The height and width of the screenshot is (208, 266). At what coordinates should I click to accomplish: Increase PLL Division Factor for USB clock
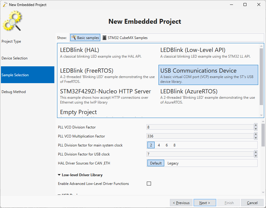coord(255,152)
